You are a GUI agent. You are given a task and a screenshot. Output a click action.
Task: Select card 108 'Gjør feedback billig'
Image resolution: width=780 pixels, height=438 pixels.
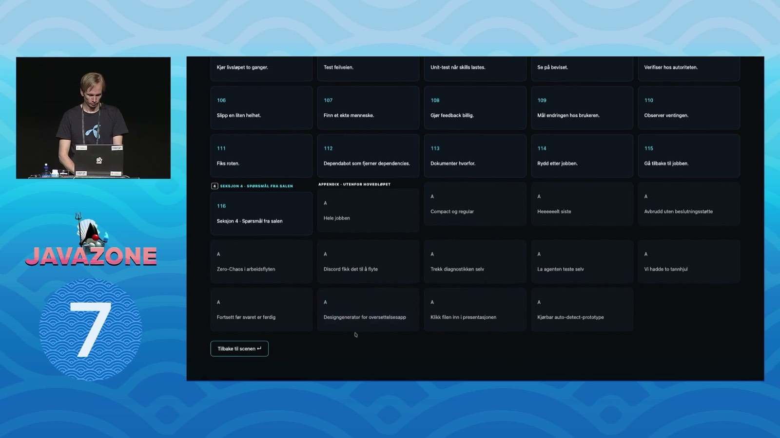coord(475,108)
